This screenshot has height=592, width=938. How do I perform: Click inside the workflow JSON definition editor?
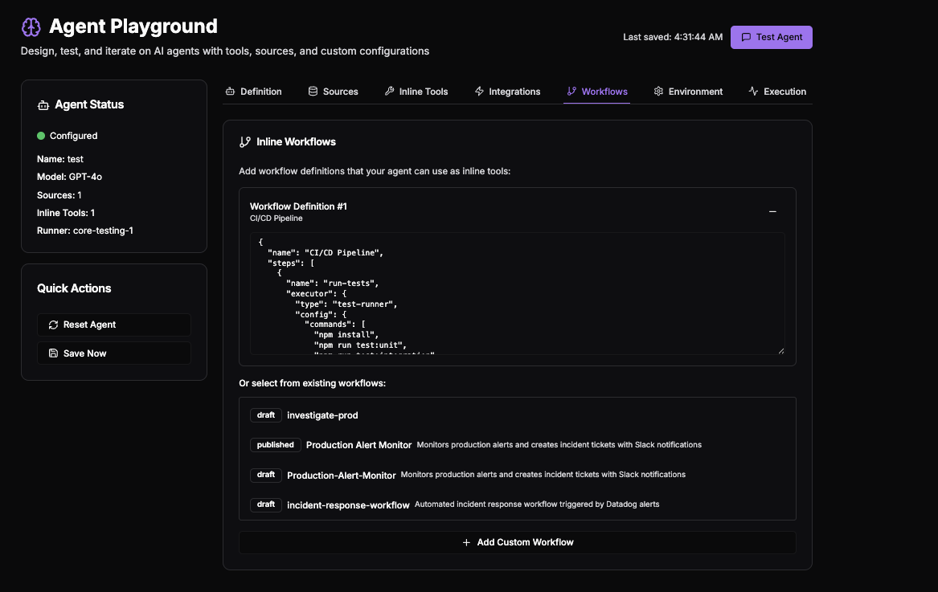(x=518, y=294)
